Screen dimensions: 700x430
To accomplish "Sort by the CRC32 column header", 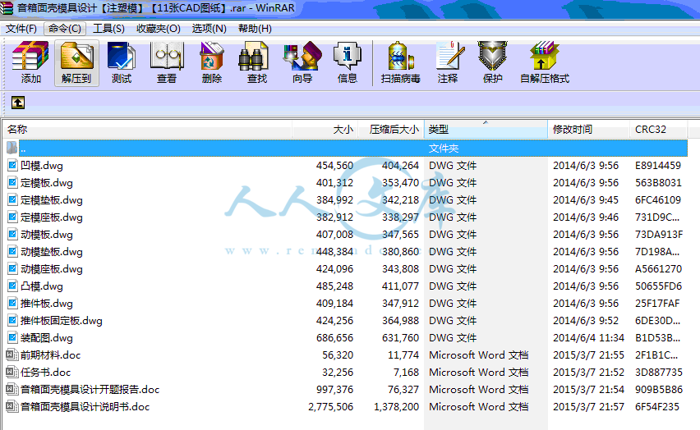I will (658, 130).
